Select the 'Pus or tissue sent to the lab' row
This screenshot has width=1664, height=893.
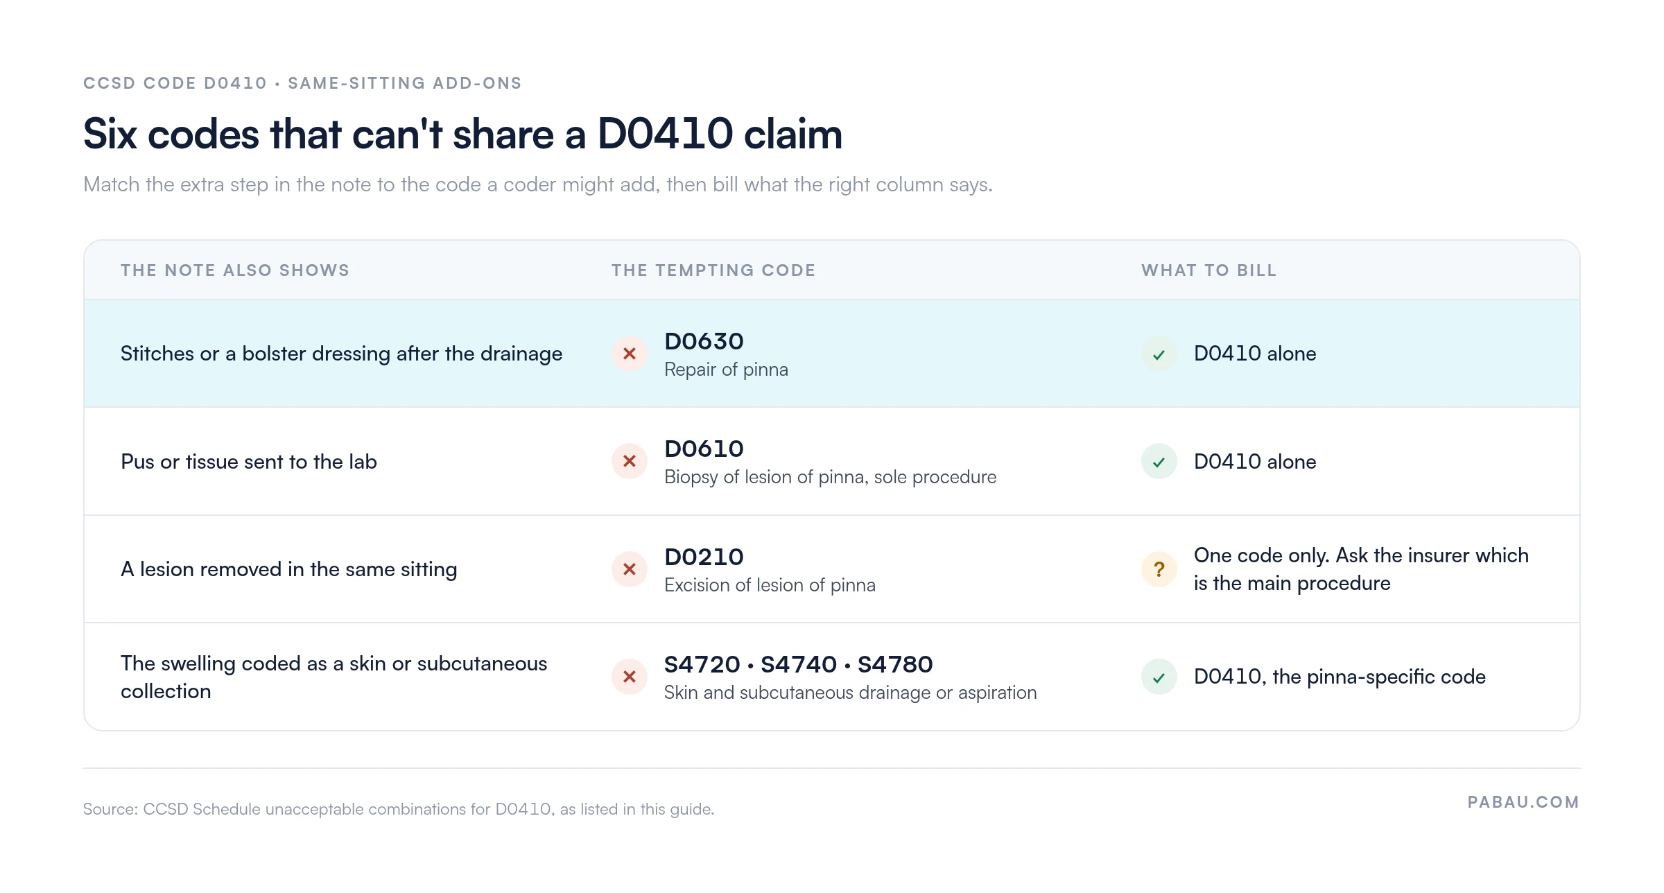click(832, 461)
